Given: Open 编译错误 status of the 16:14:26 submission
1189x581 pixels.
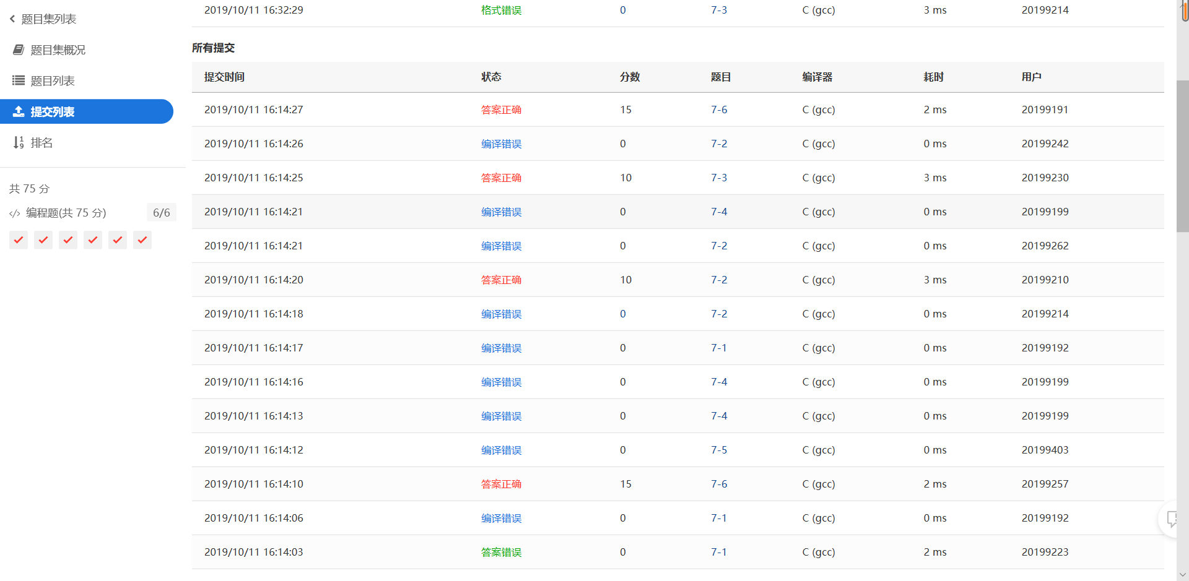Looking at the screenshot, I should [x=502, y=144].
